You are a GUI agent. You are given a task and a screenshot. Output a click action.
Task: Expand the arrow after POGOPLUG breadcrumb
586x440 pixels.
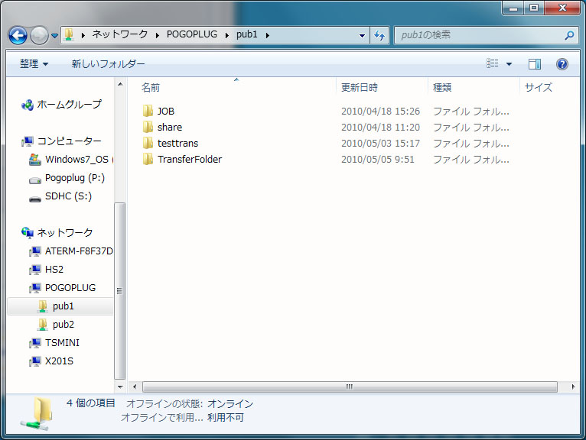227,35
